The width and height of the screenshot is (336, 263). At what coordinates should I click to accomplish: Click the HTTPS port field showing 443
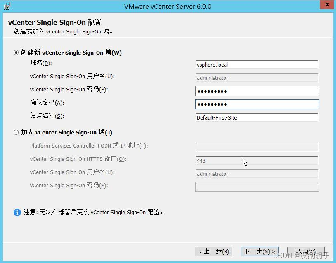tap(257, 160)
